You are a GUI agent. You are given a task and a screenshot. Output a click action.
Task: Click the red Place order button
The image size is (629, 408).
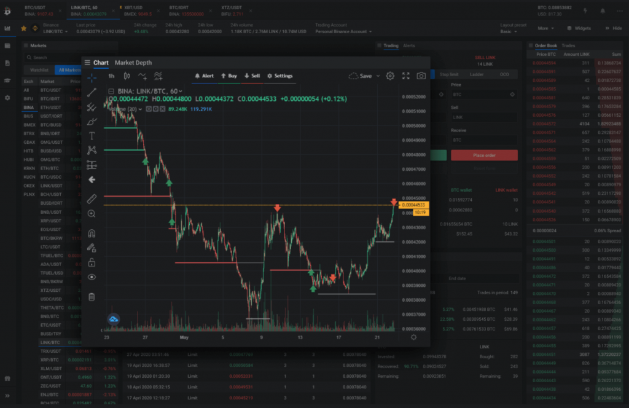[x=484, y=155]
